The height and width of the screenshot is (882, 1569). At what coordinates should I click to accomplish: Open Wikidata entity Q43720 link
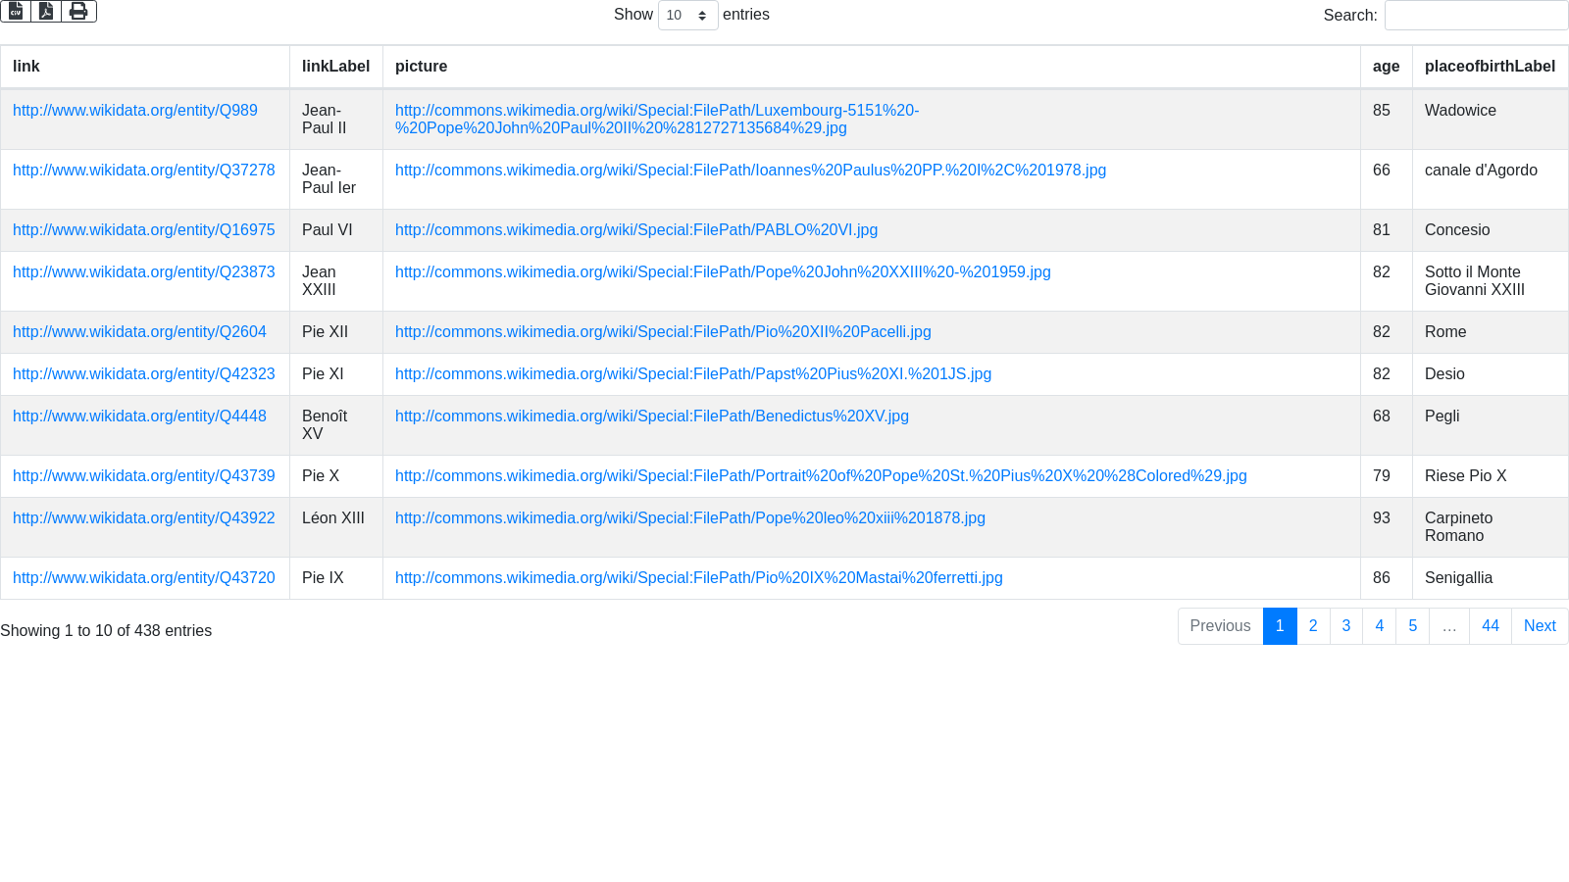coord(143,578)
